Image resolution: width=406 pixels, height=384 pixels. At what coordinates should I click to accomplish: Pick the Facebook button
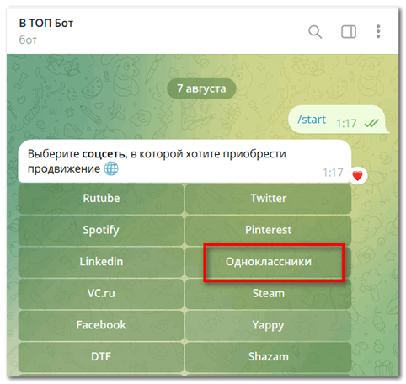point(101,325)
